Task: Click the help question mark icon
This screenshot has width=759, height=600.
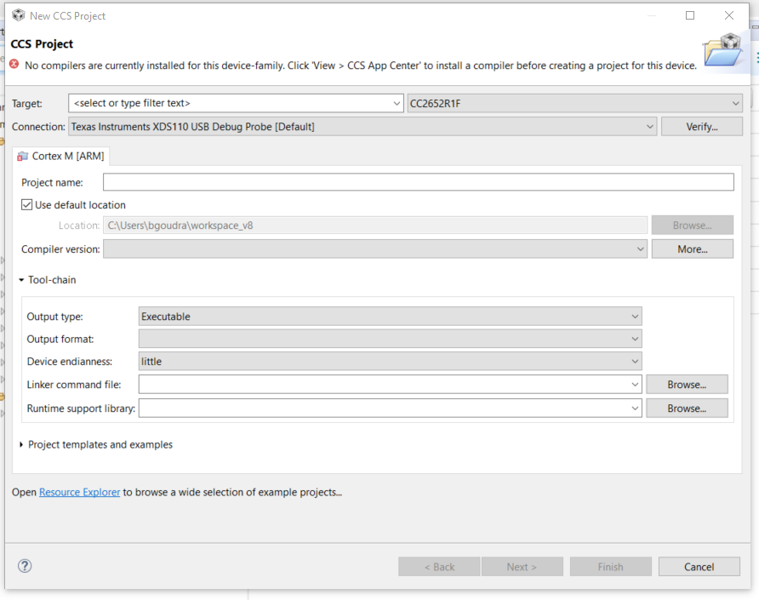Action: [25, 566]
